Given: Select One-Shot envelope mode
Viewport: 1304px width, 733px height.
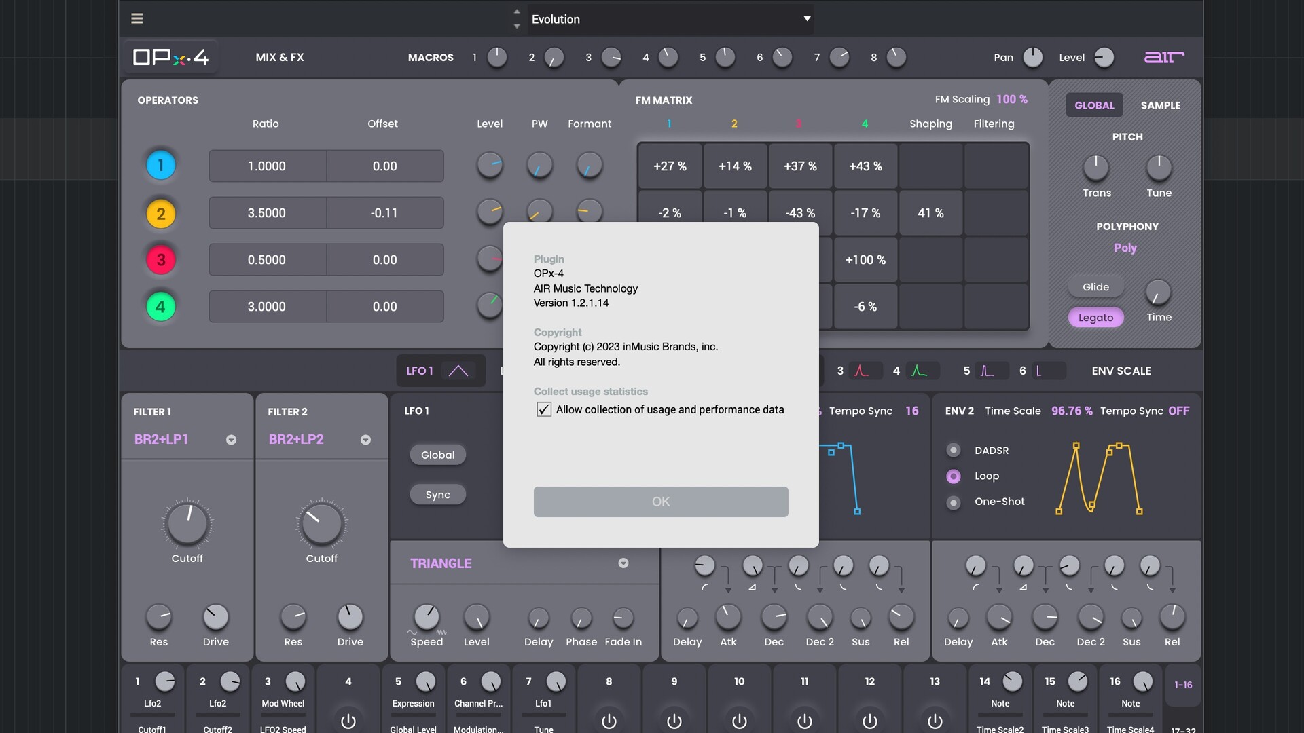Looking at the screenshot, I should tap(954, 502).
